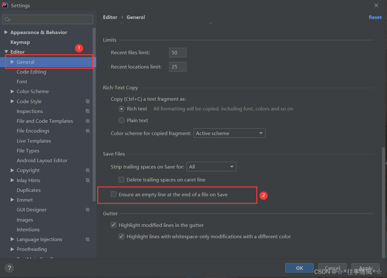Image resolution: width=387 pixels, height=278 pixels.
Task: Click the settings search field
Action: coord(48,20)
